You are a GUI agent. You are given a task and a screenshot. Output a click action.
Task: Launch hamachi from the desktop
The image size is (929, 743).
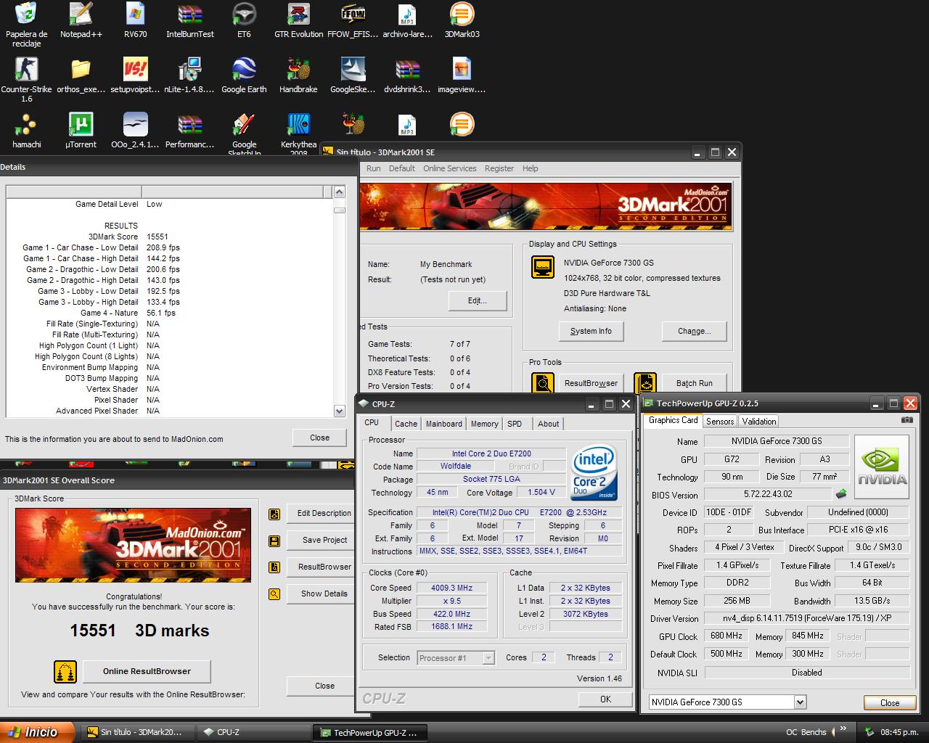(x=27, y=131)
